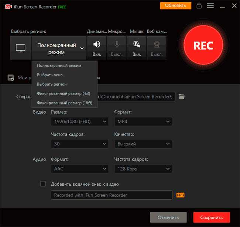Open quality dropdown showing Высокий
The width and height of the screenshot is (240, 227).
[143, 144]
